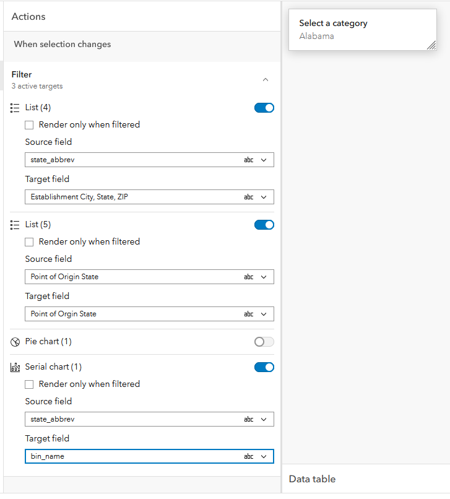Collapse the Filter section chevron
450x499 pixels.
266,80
